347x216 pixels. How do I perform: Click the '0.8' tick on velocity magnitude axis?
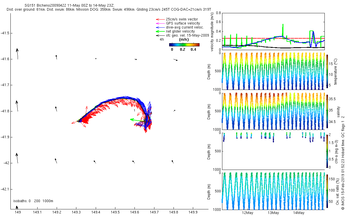tap(219, 13)
